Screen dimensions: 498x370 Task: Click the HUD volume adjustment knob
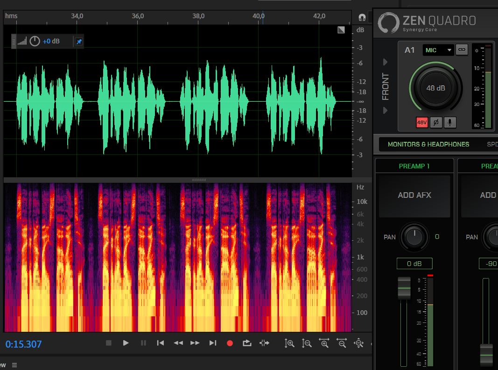(35, 41)
